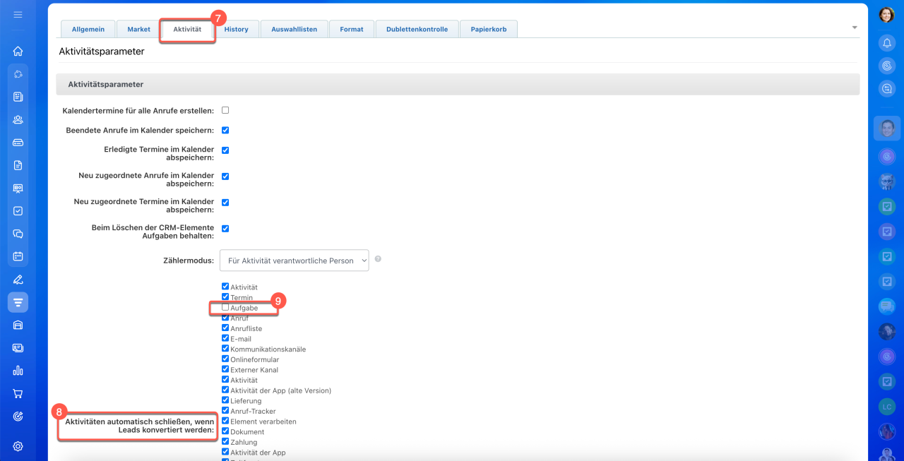Image resolution: width=904 pixels, height=461 pixels.
Task: Open chat search icon in right panel
Action: tap(887, 88)
